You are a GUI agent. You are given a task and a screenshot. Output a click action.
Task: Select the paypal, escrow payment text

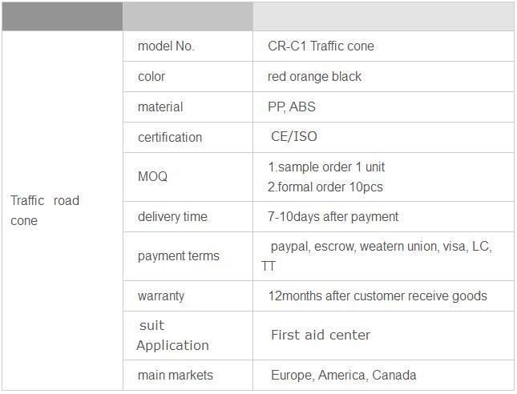coord(377,256)
